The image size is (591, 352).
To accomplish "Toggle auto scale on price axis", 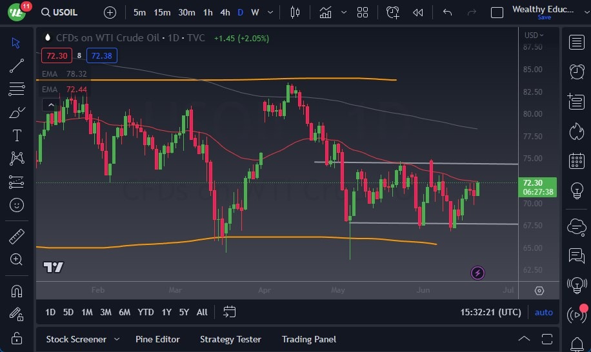I will pos(544,312).
